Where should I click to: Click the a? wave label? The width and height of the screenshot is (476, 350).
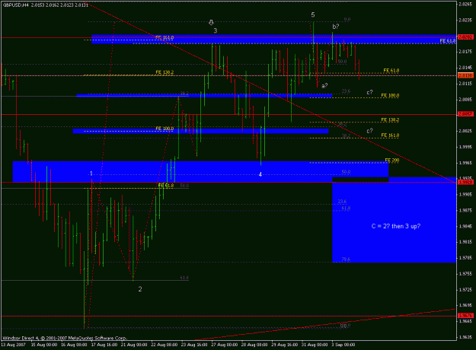[324, 85]
